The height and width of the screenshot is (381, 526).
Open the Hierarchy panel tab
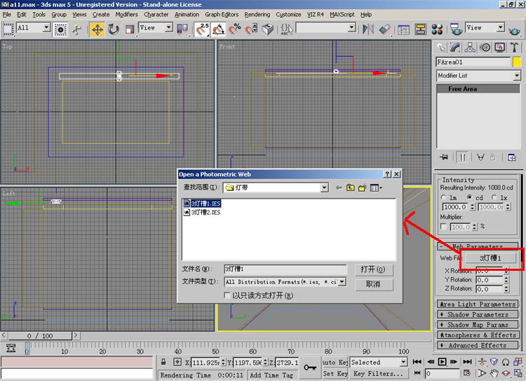click(470, 47)
